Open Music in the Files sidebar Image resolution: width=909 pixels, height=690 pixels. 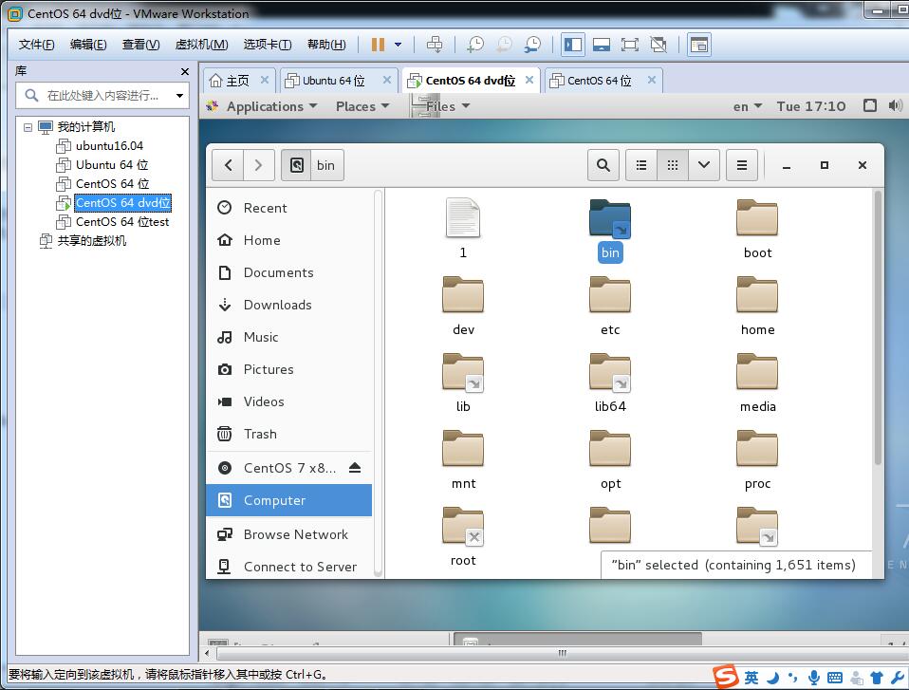288,337
